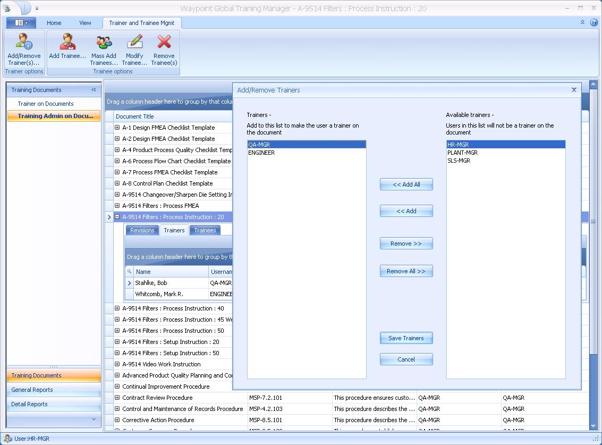Select PLANT-MGR in Available trainers list
This screenshot has height=445, width=602.
pyautogui.click(x=506, y=153)
